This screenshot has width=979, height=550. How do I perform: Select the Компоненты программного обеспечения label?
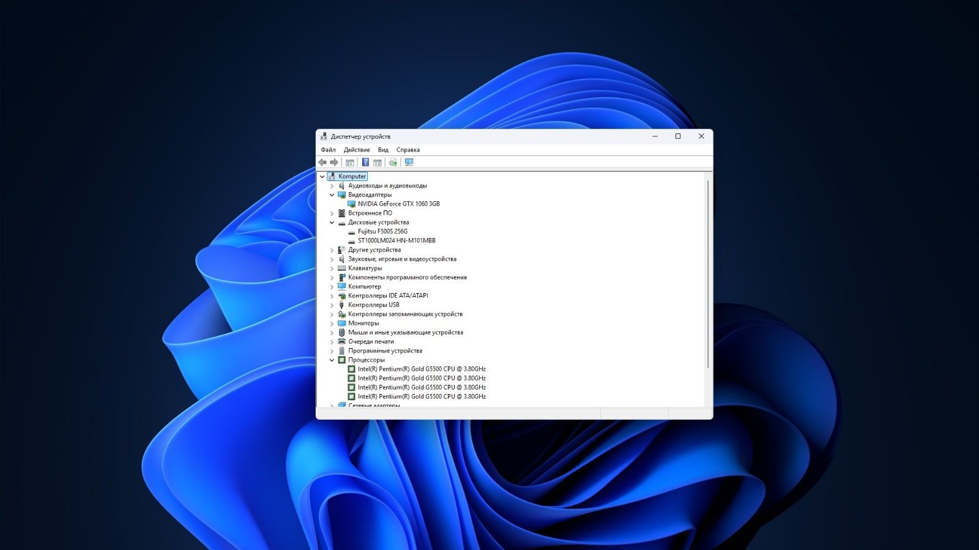tap(408, 277)
